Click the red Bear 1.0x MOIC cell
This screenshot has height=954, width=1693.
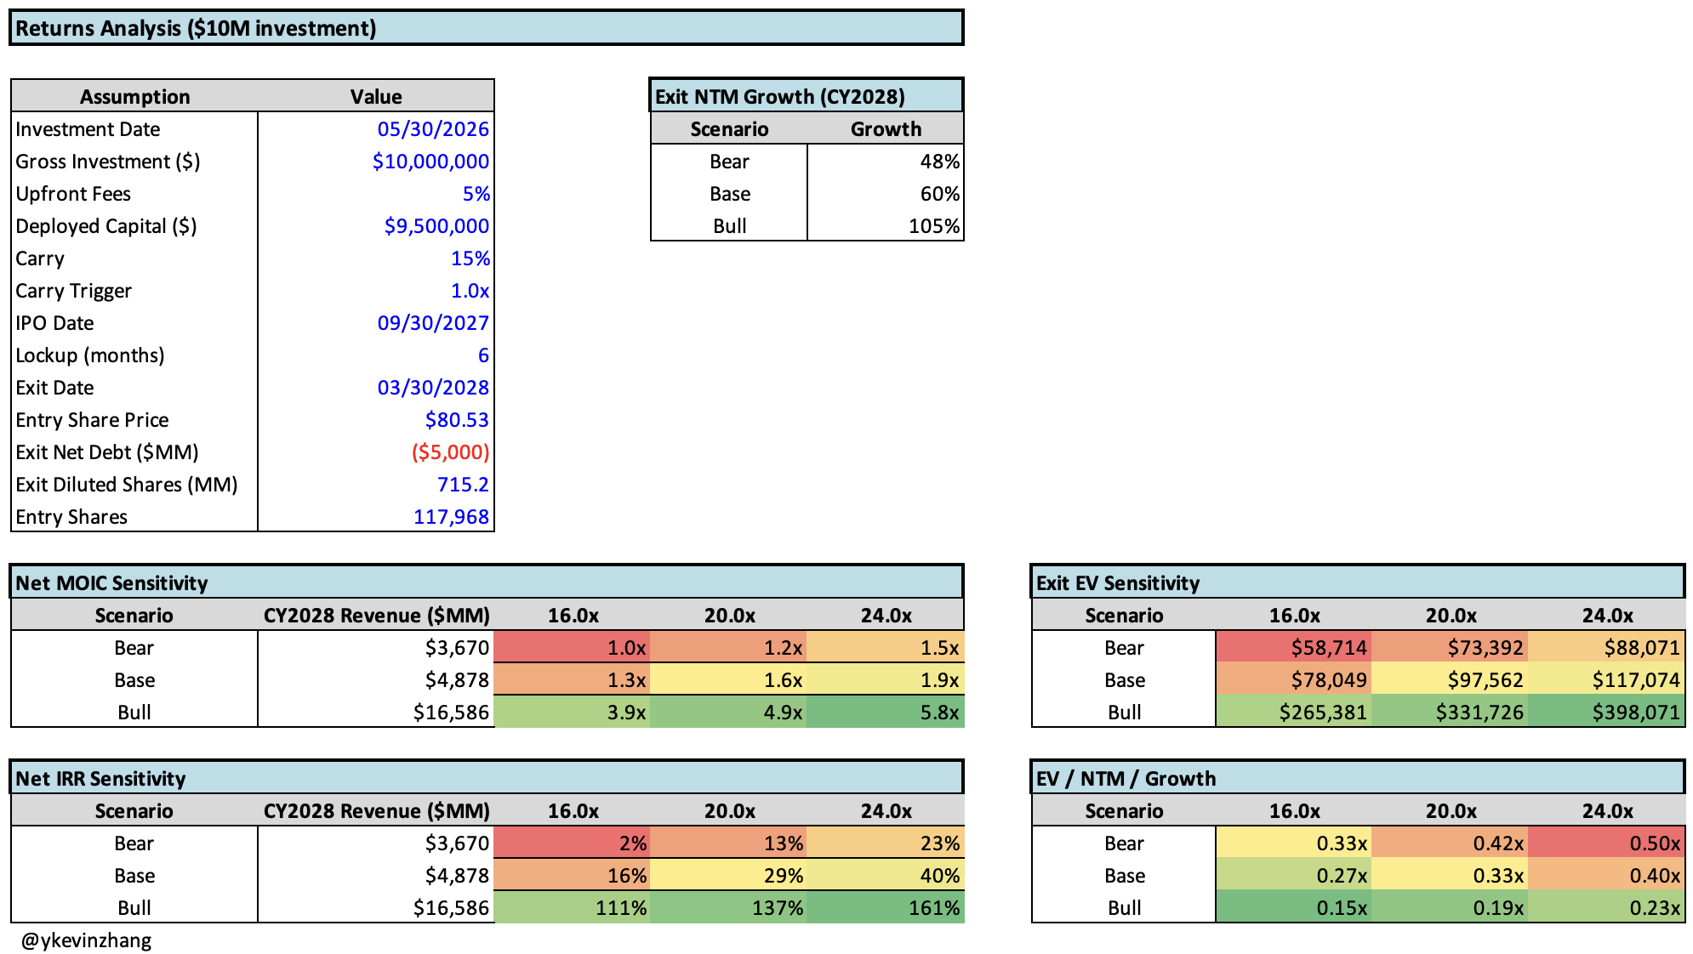[572, 648]
